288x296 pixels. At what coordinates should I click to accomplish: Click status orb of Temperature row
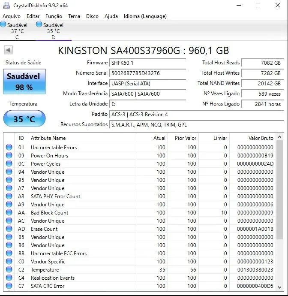tap(9, 269)
